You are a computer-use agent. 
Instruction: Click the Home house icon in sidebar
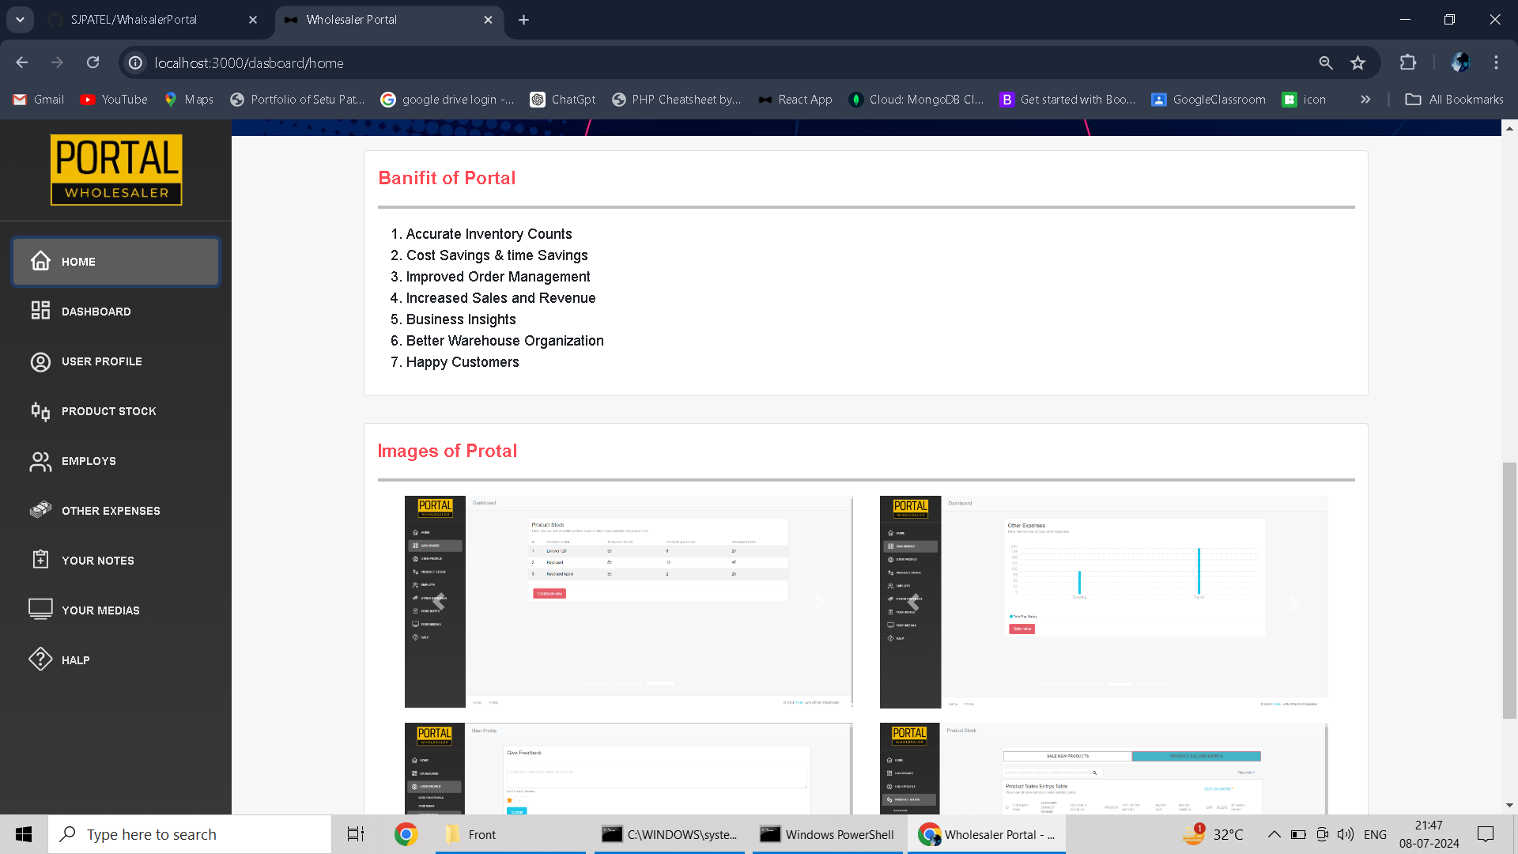pos(40,261)
